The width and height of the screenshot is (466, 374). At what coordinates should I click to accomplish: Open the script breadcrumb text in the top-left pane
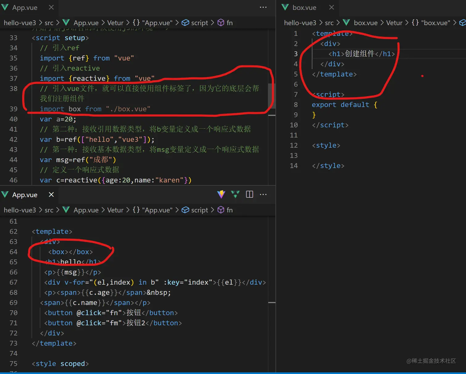pyautogui.click(x=199, y=23)
